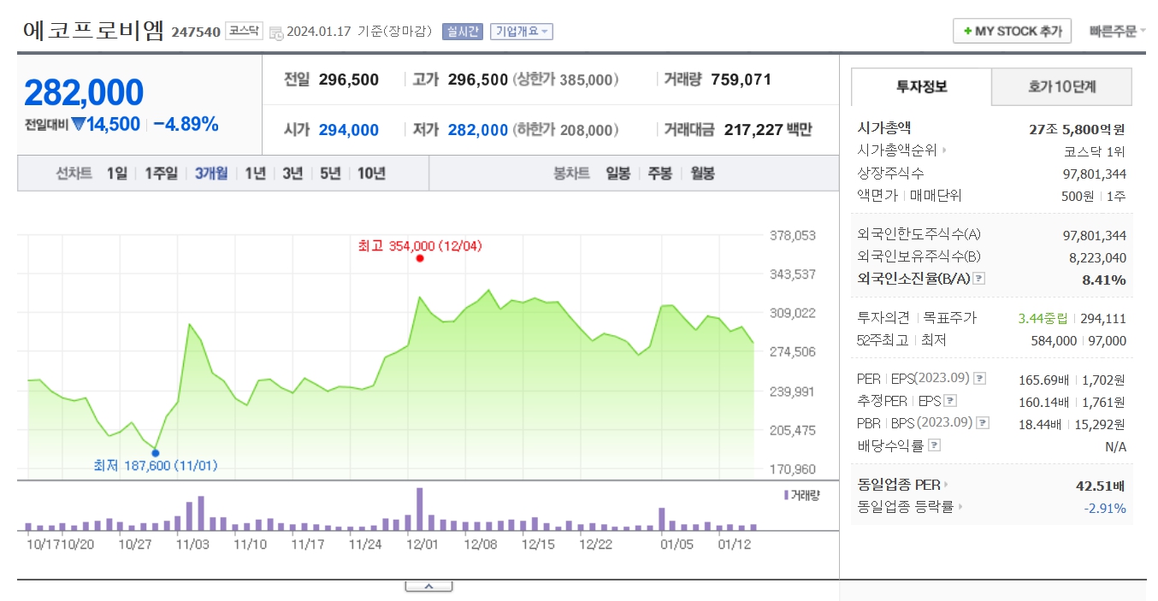This screenshot has height=601, width=1158.
Task: Click help icon next to PBR BPS(2023.09)
Action: tap(981, 423)
